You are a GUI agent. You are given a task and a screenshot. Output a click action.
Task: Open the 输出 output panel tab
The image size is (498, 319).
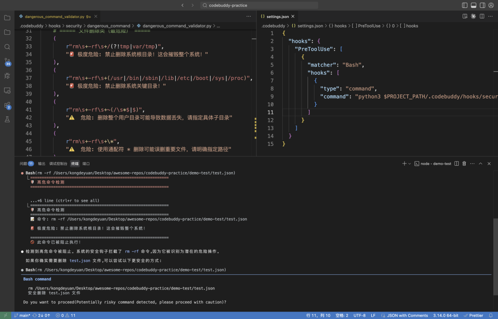coord(41,163)
